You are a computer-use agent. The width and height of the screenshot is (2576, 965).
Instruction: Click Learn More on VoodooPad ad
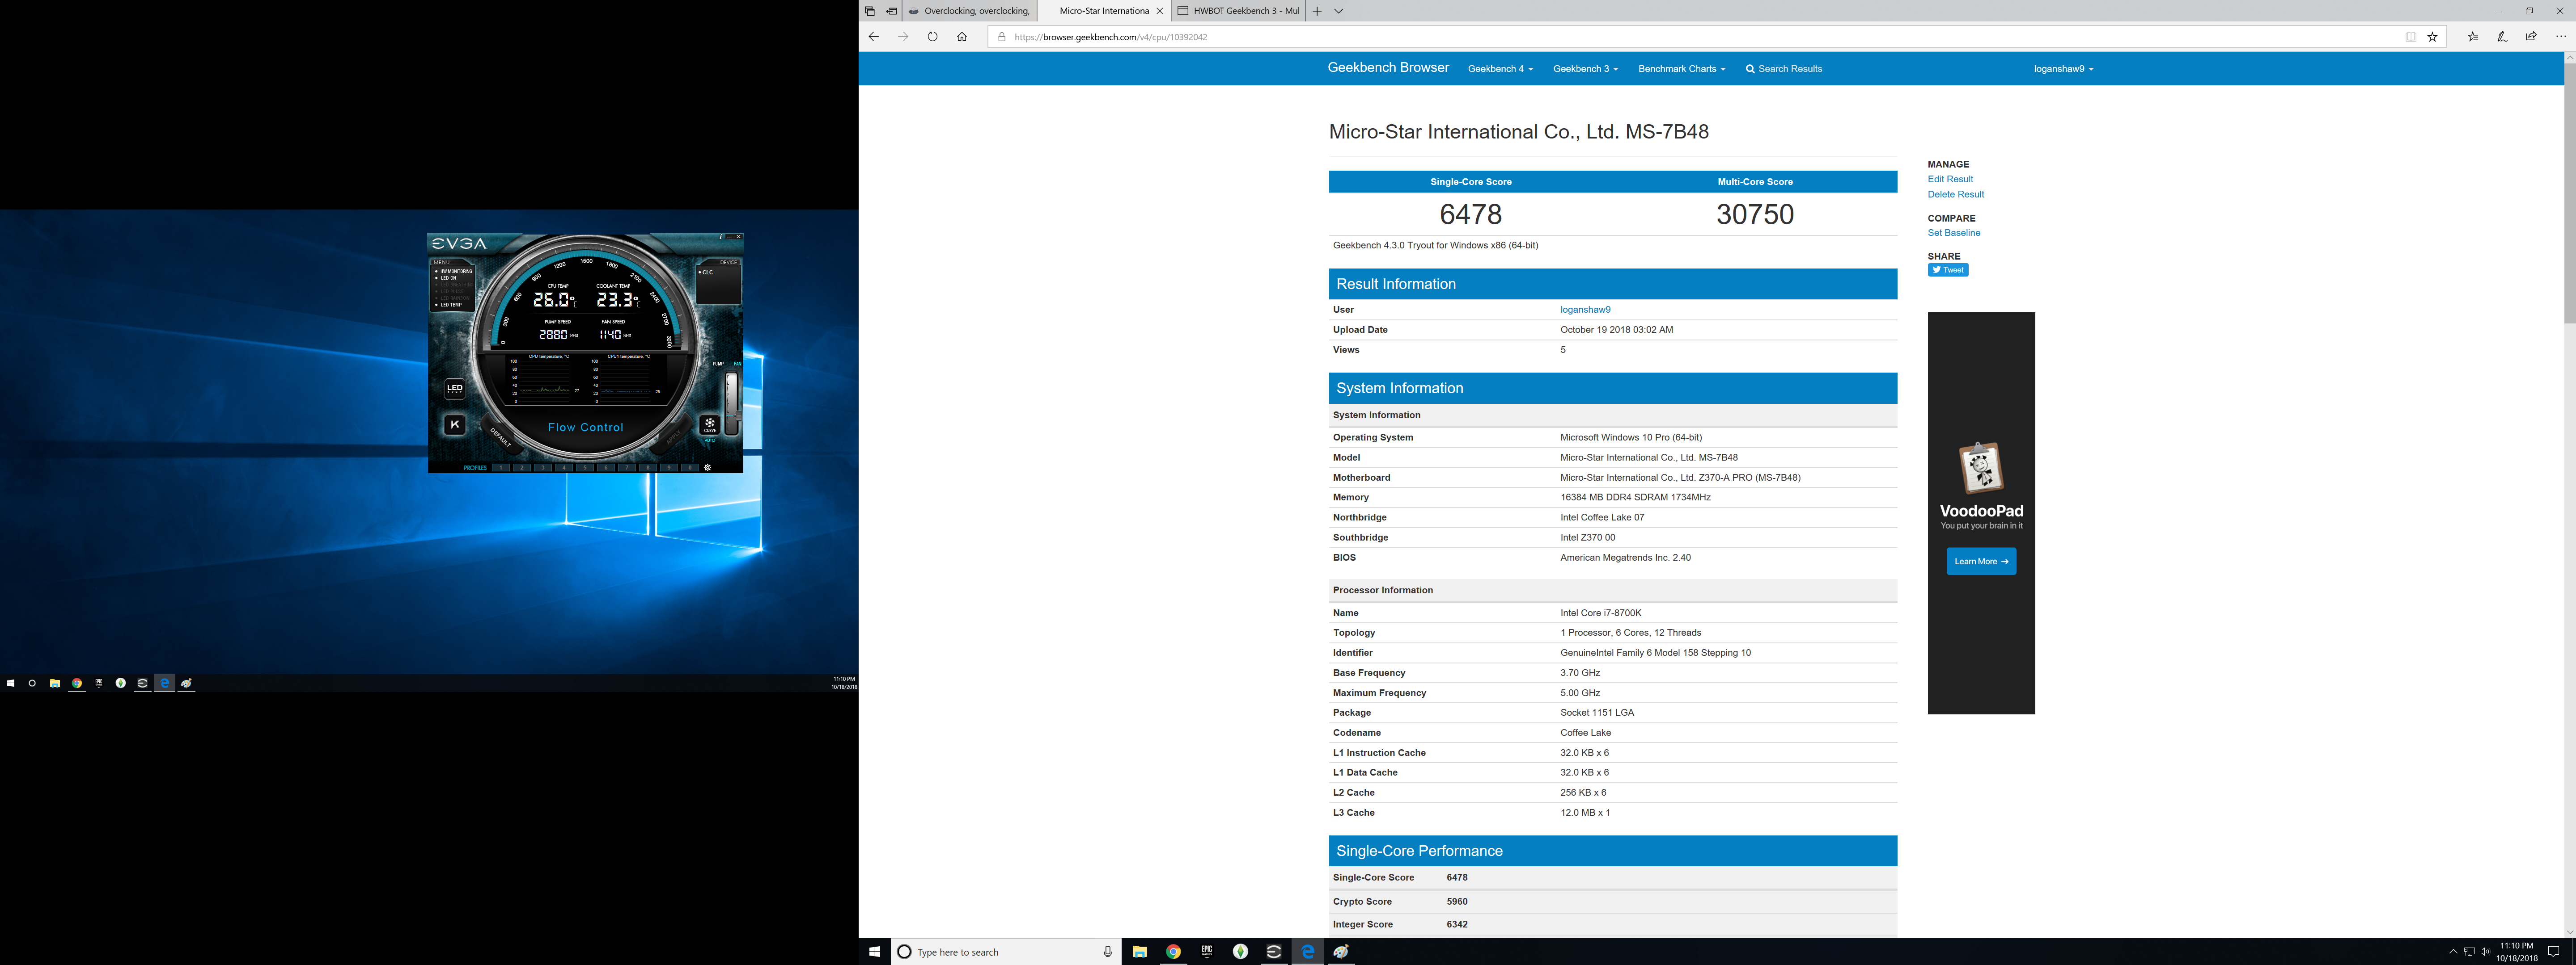(x=1981, y=562)
